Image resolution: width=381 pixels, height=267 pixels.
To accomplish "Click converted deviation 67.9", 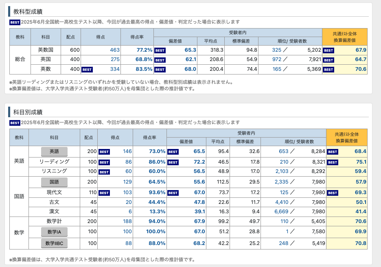I will [x=361, y=50].
